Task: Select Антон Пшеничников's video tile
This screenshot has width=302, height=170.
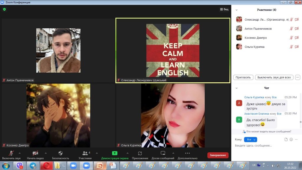Action: 58,50
